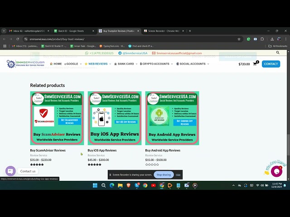The width and height of the screenshot is (290, 217).
Task: Open the apps grid in bookmarks bar
Action: click(x=5, y=46)
